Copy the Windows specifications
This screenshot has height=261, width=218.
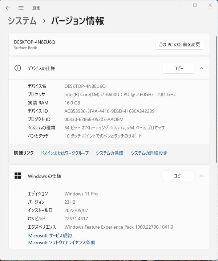click(x=178, y=176)
